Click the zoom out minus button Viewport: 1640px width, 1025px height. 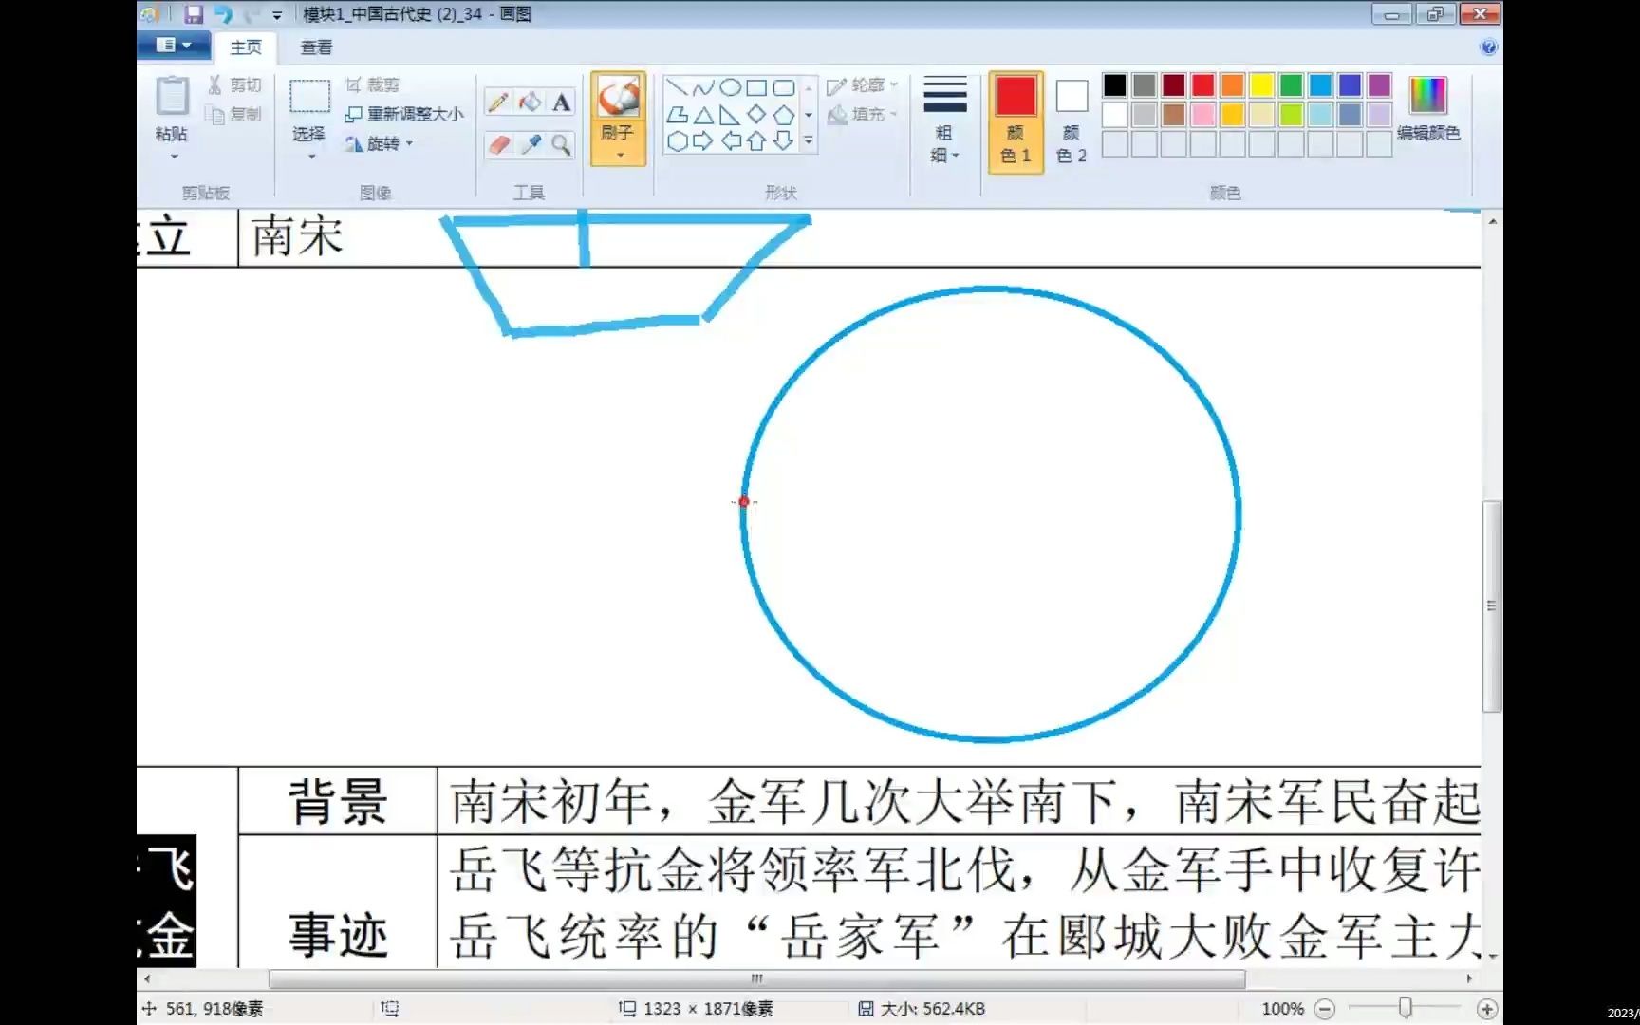[1325, 1009]
